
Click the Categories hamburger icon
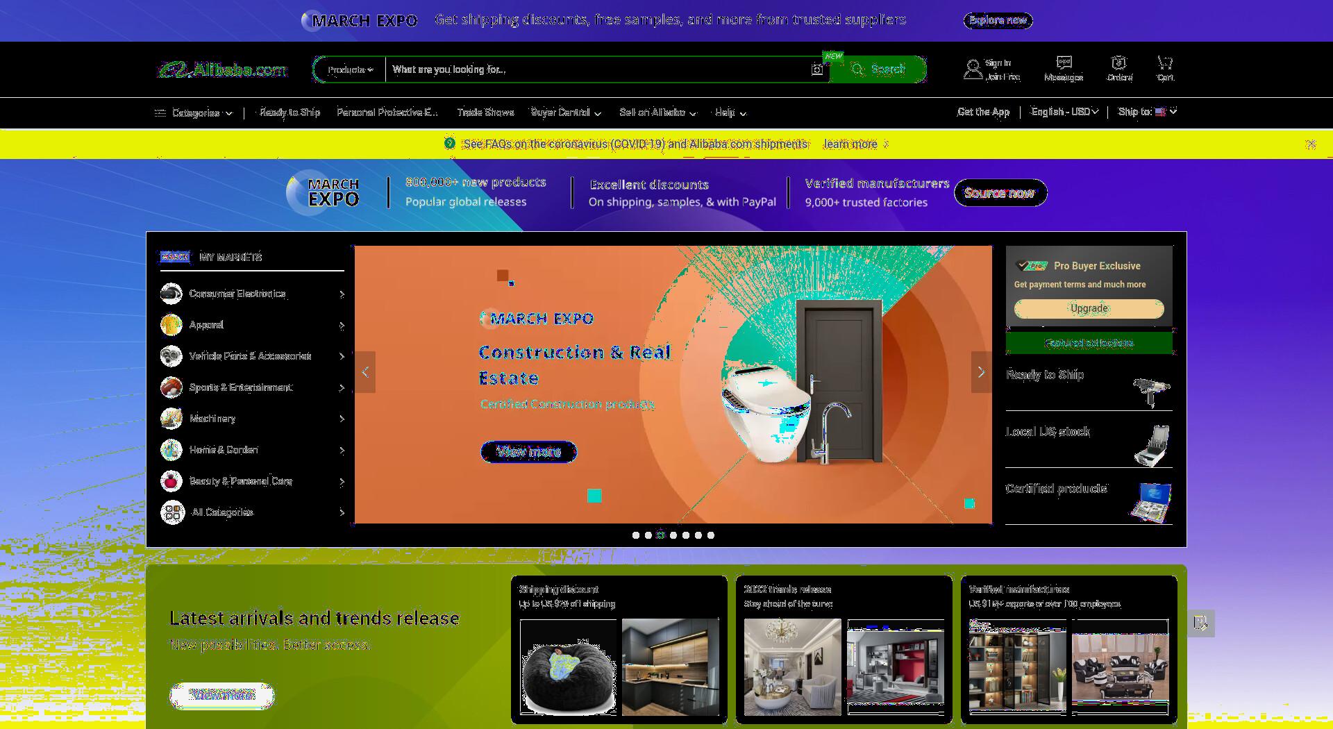(x=160, y=112)
